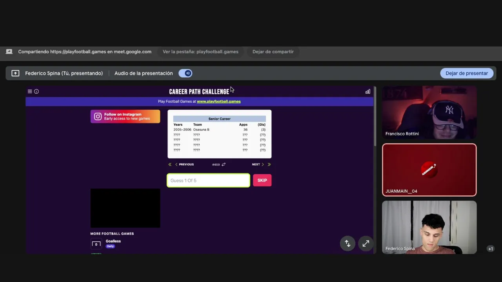The width and height of the screenshot is (502, 282).
Task: Shuffle to a random puzzle at #459
Action: tap(224, 164)
